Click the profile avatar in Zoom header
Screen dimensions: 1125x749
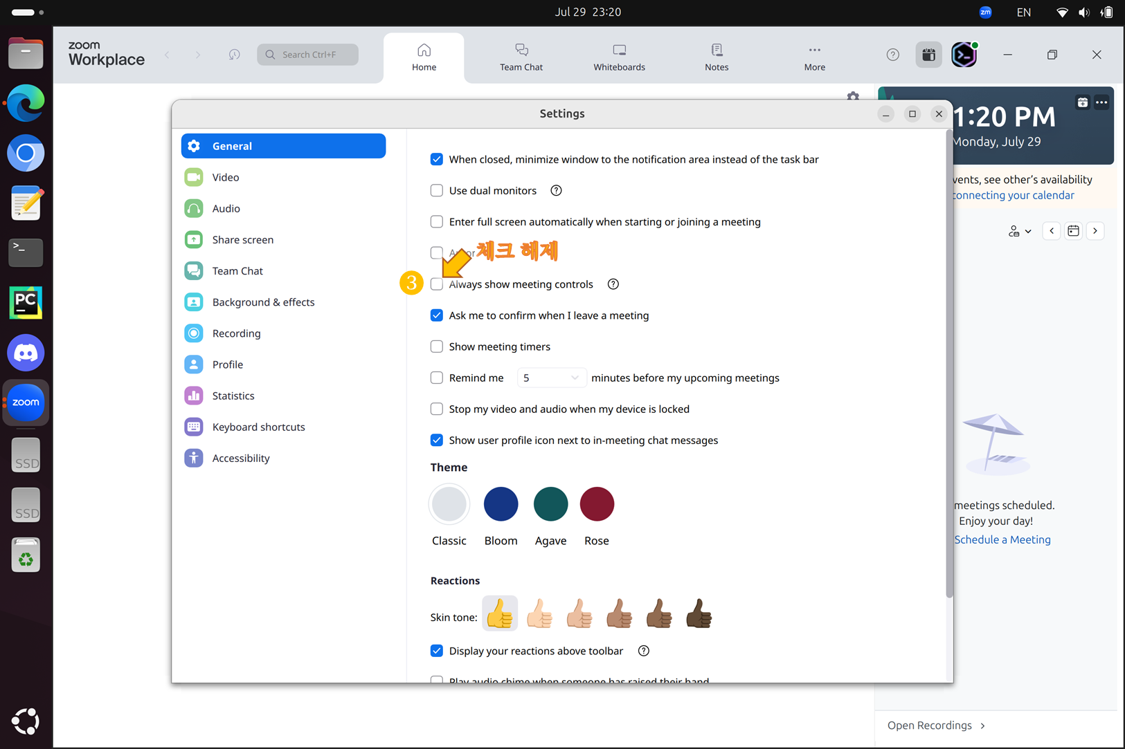[964, 55]
